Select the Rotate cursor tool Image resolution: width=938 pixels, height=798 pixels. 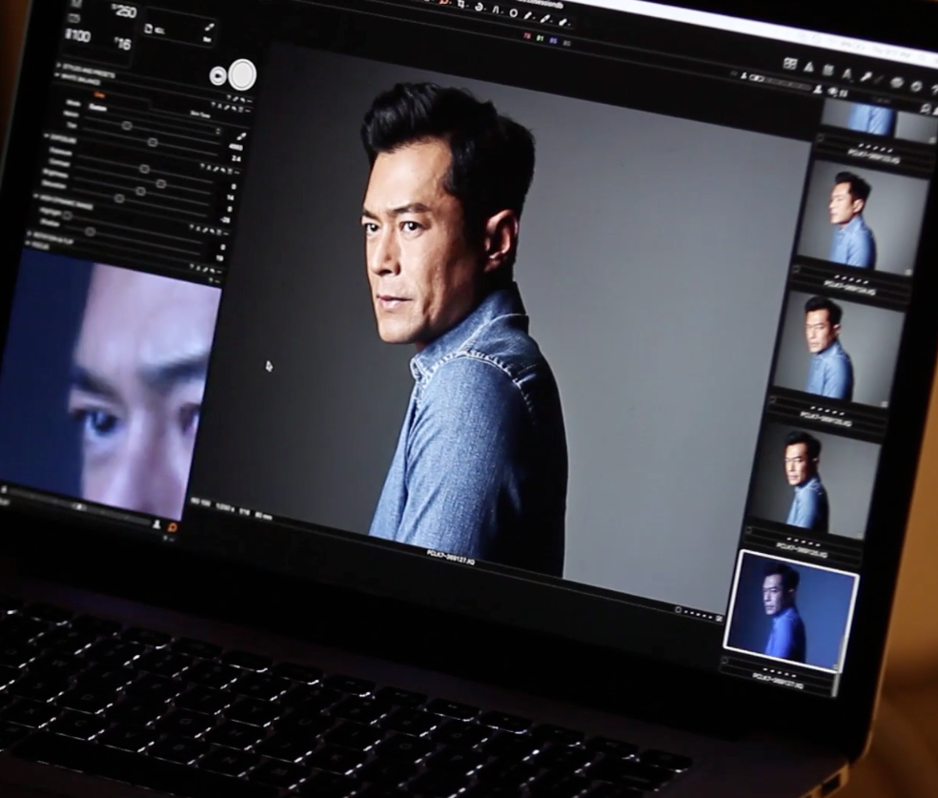pos(479,8)
